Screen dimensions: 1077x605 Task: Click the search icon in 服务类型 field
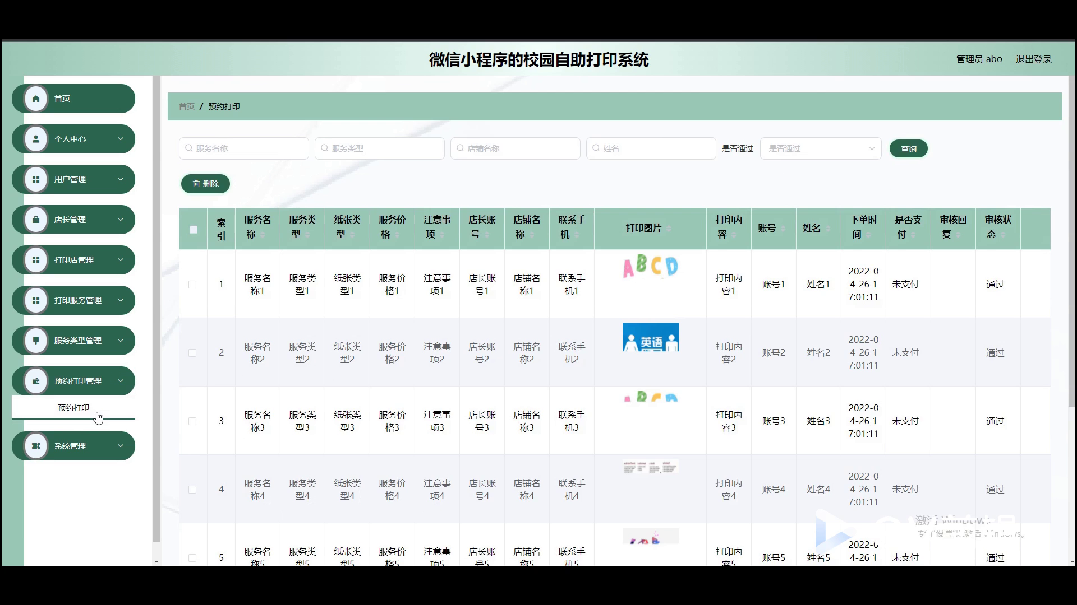[325, 148]
